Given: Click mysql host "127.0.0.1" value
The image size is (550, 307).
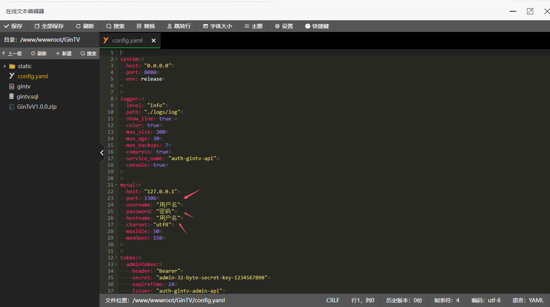Looking at the screenshot, I should tap(160, 192).
